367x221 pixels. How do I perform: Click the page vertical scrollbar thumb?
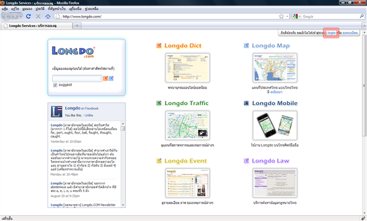(364, 85)
